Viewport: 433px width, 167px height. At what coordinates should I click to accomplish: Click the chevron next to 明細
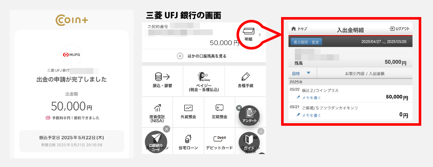[260, 35]
